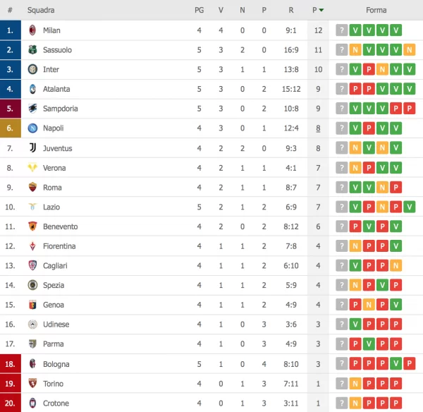The image size is (423, 412).
Task: Click the Genoa club crest
Action: (32, 305)
